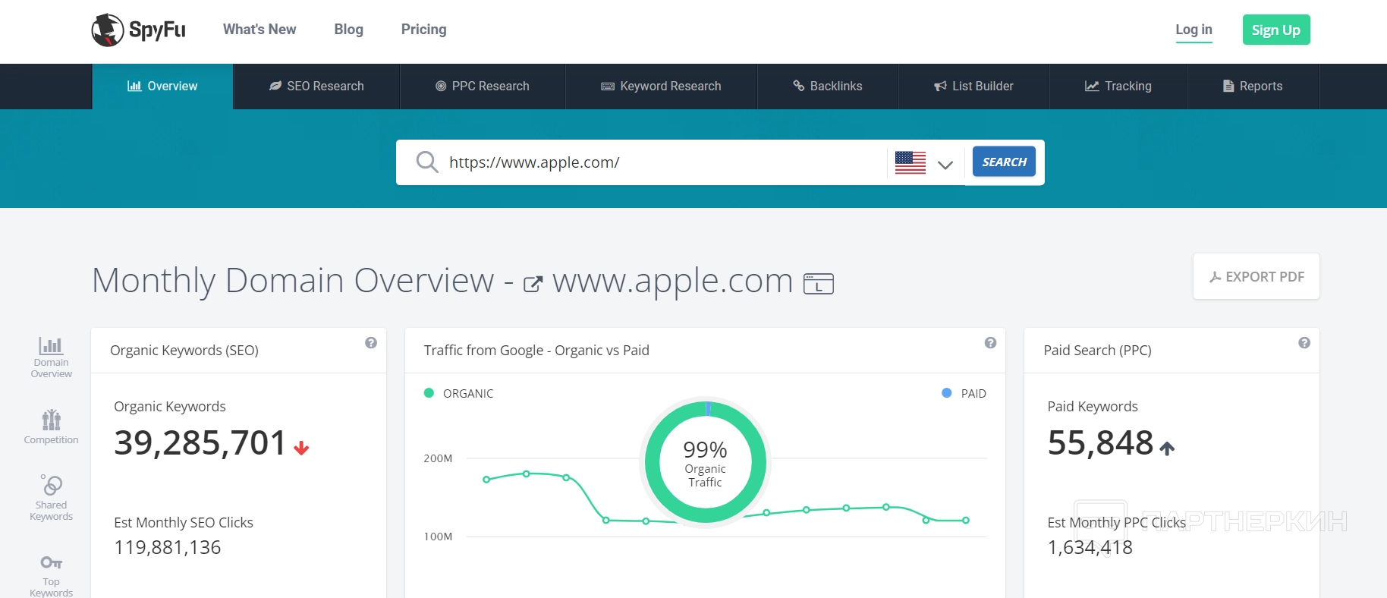1387x598 pixels.
Task: Switch to the Keyword Research tab
Action: coord(661,87)
